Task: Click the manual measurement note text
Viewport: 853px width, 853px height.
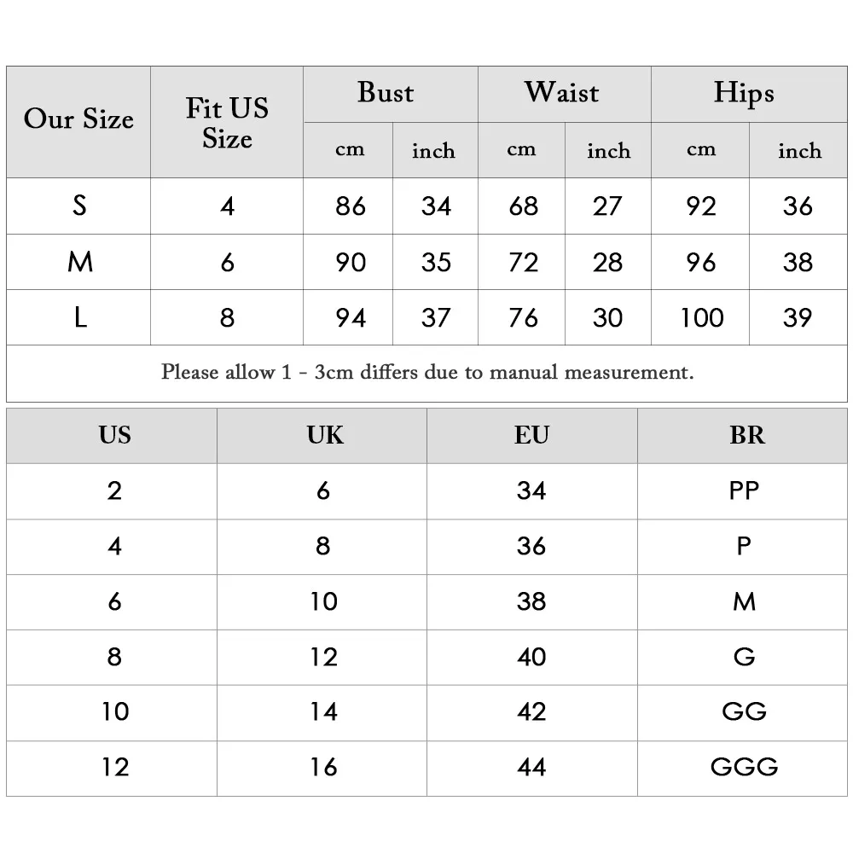Action: [x=427, y=373]
